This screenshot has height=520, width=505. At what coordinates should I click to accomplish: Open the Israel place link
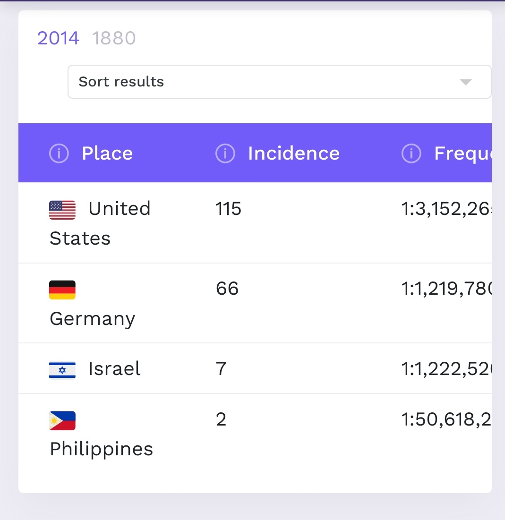(x=114, y=368)
